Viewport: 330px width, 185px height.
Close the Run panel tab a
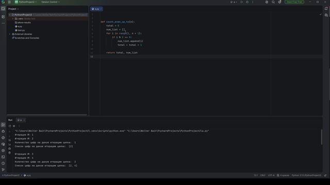[x=24, y=120]
